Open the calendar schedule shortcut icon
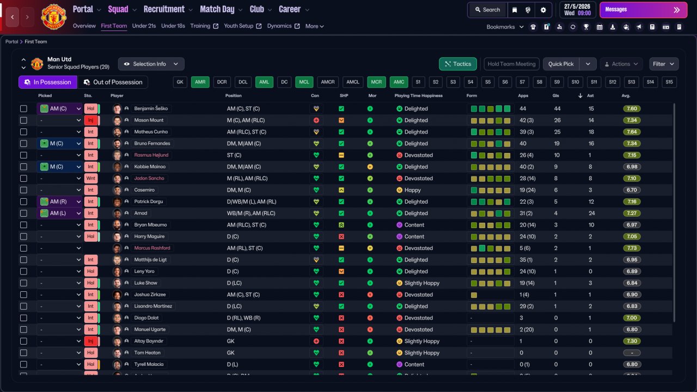The image size is (697, 392). pyautogui.click(x=600, y=27)
